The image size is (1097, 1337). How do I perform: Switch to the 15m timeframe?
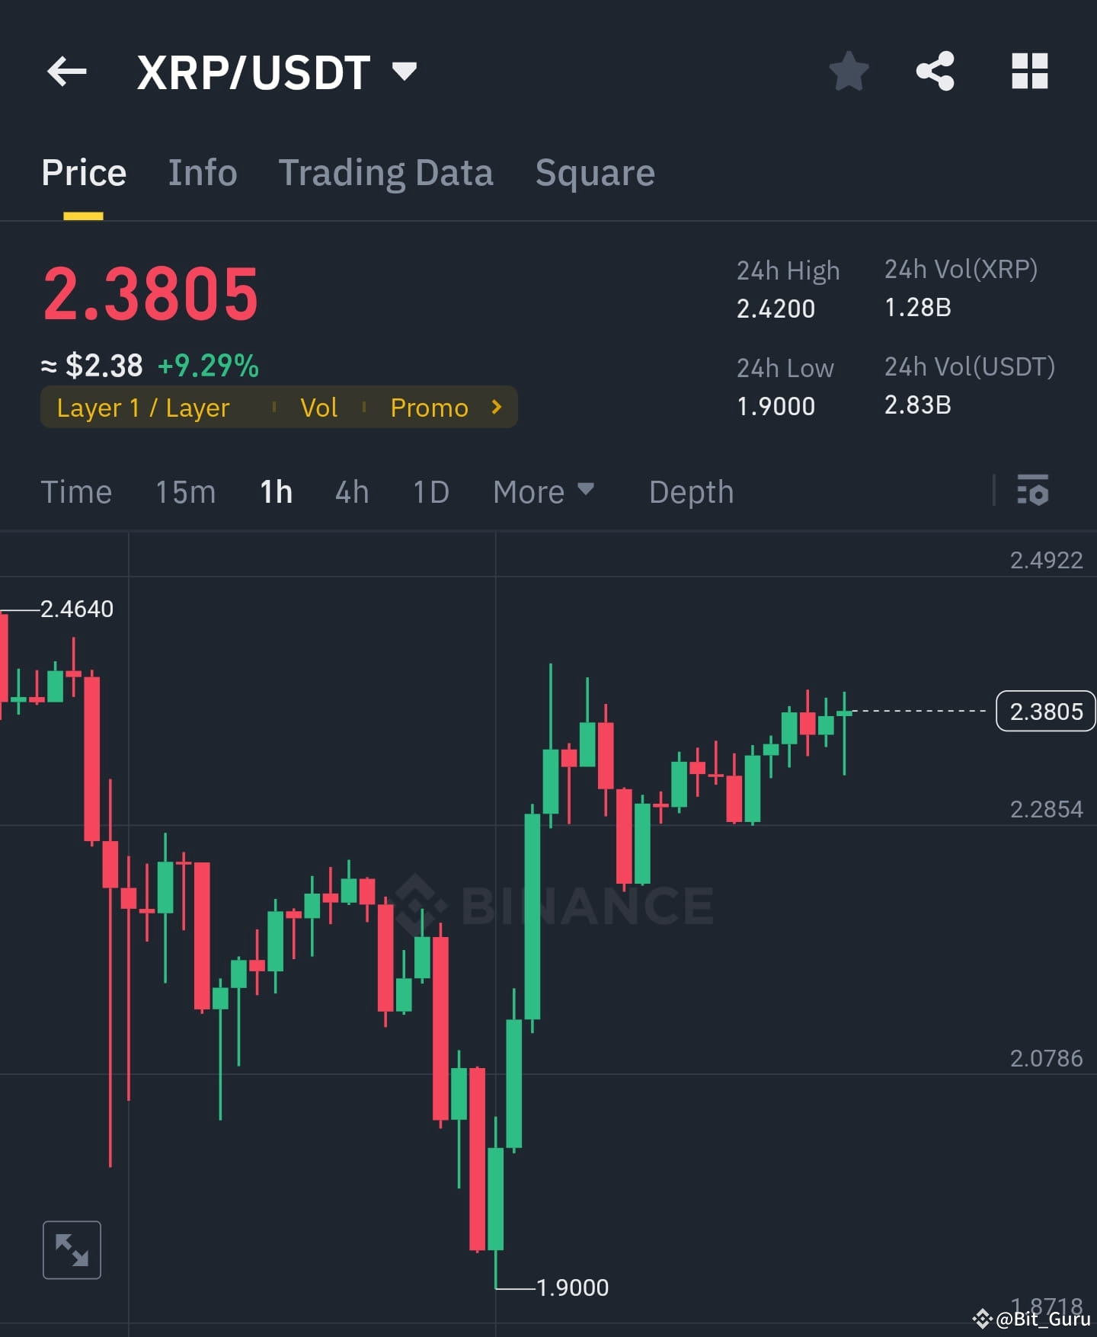point(185,492)
